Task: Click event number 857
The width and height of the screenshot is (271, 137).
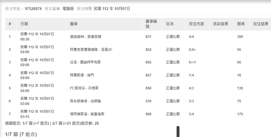Action: 148,75
